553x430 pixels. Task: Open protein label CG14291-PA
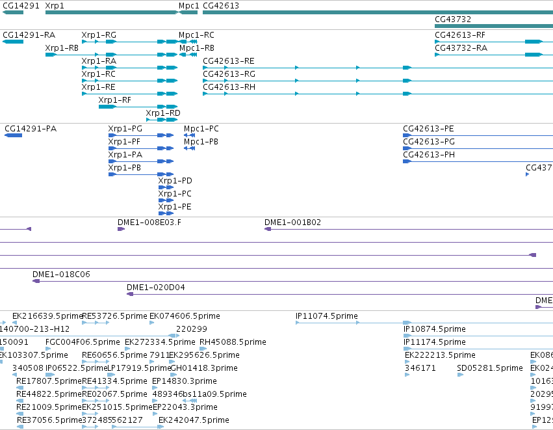[31, 129]
